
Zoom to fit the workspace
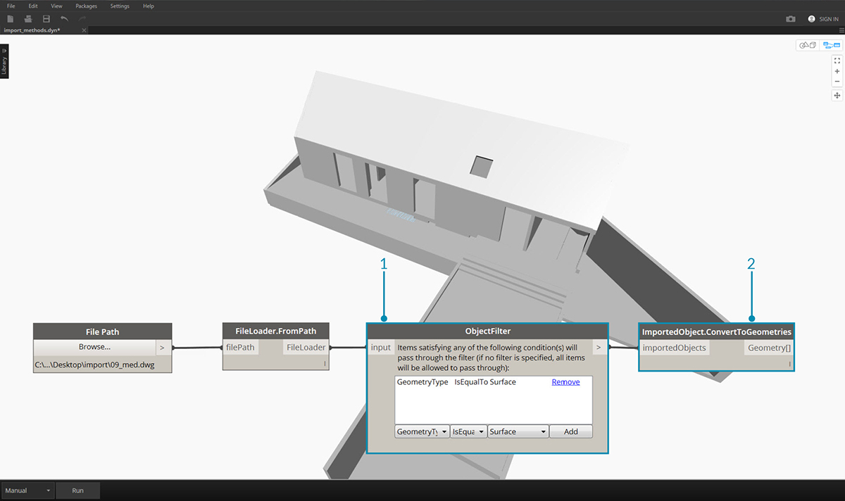pyautogui.click(x=837, y=61)
